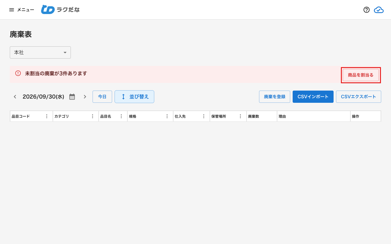Open the help question mark icon
Viewport: 391px width, 244px height.
(367, 10)
